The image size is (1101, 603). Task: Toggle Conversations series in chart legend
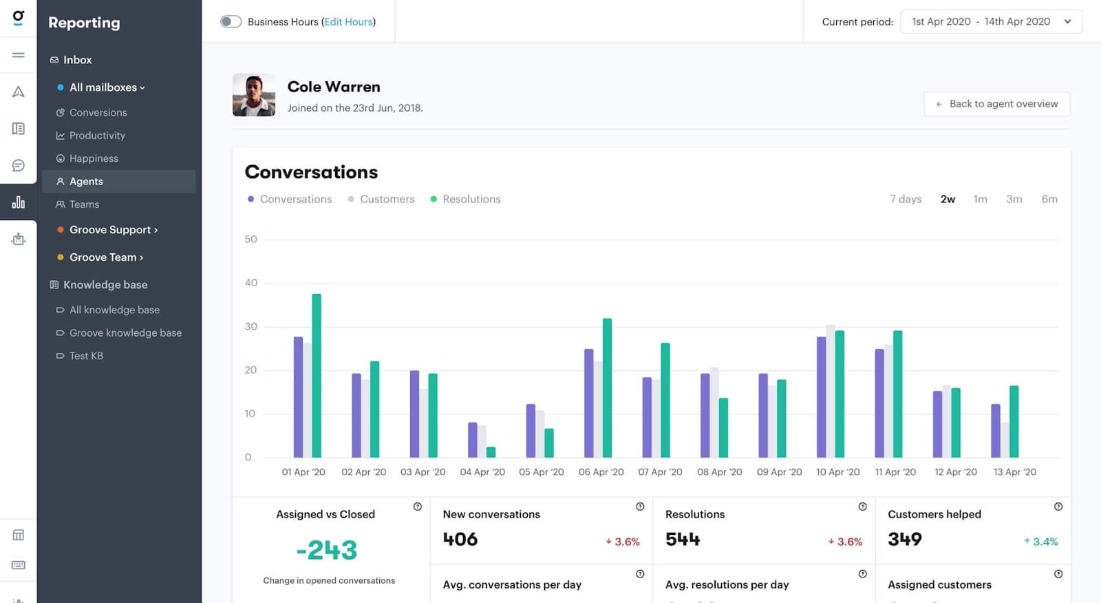tap(290, 199)
